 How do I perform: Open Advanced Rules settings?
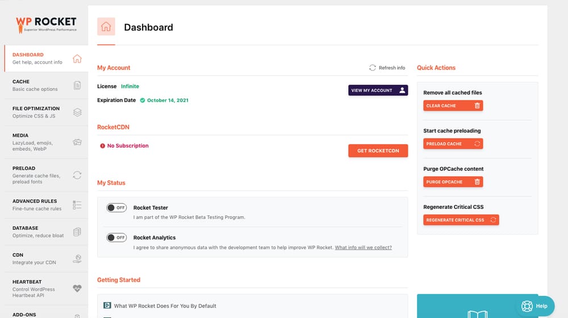46,205
